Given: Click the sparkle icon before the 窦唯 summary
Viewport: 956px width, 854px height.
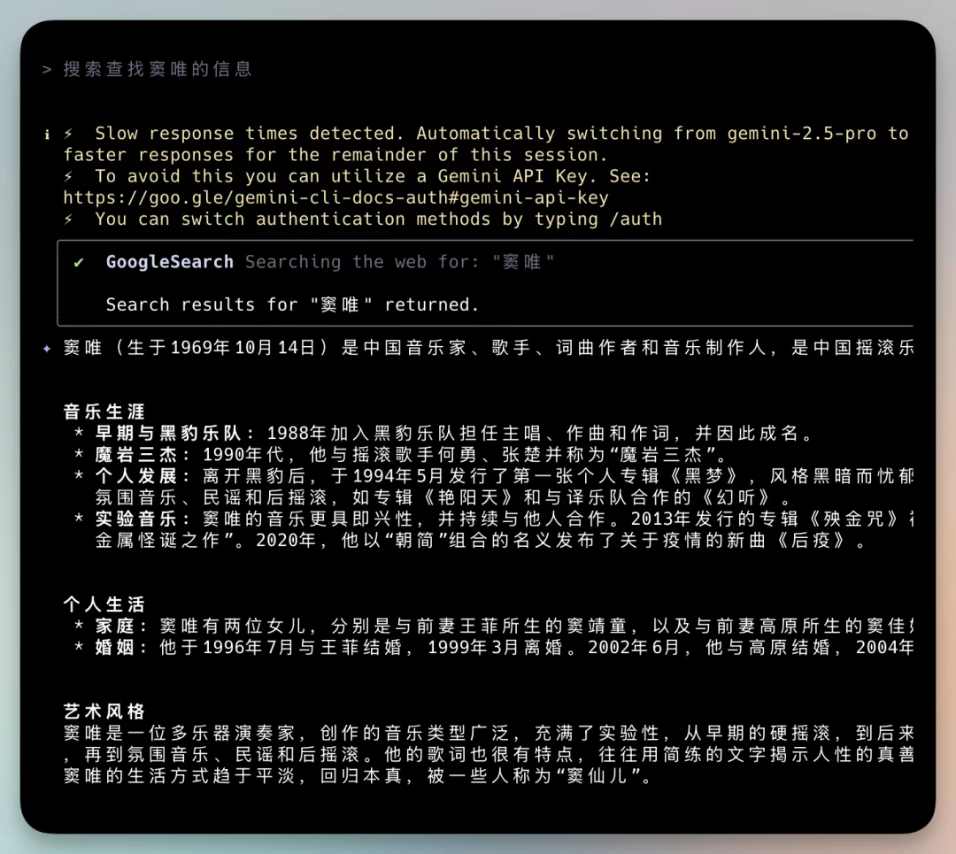Looking at the screenshot, I should coord(46,348).
